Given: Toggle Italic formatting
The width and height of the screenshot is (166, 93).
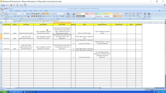Looking at the screenshot, I should 17,16.
